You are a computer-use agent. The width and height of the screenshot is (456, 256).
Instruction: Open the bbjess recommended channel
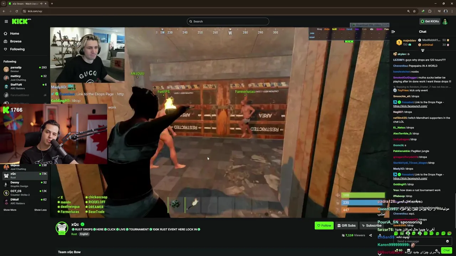25,167
